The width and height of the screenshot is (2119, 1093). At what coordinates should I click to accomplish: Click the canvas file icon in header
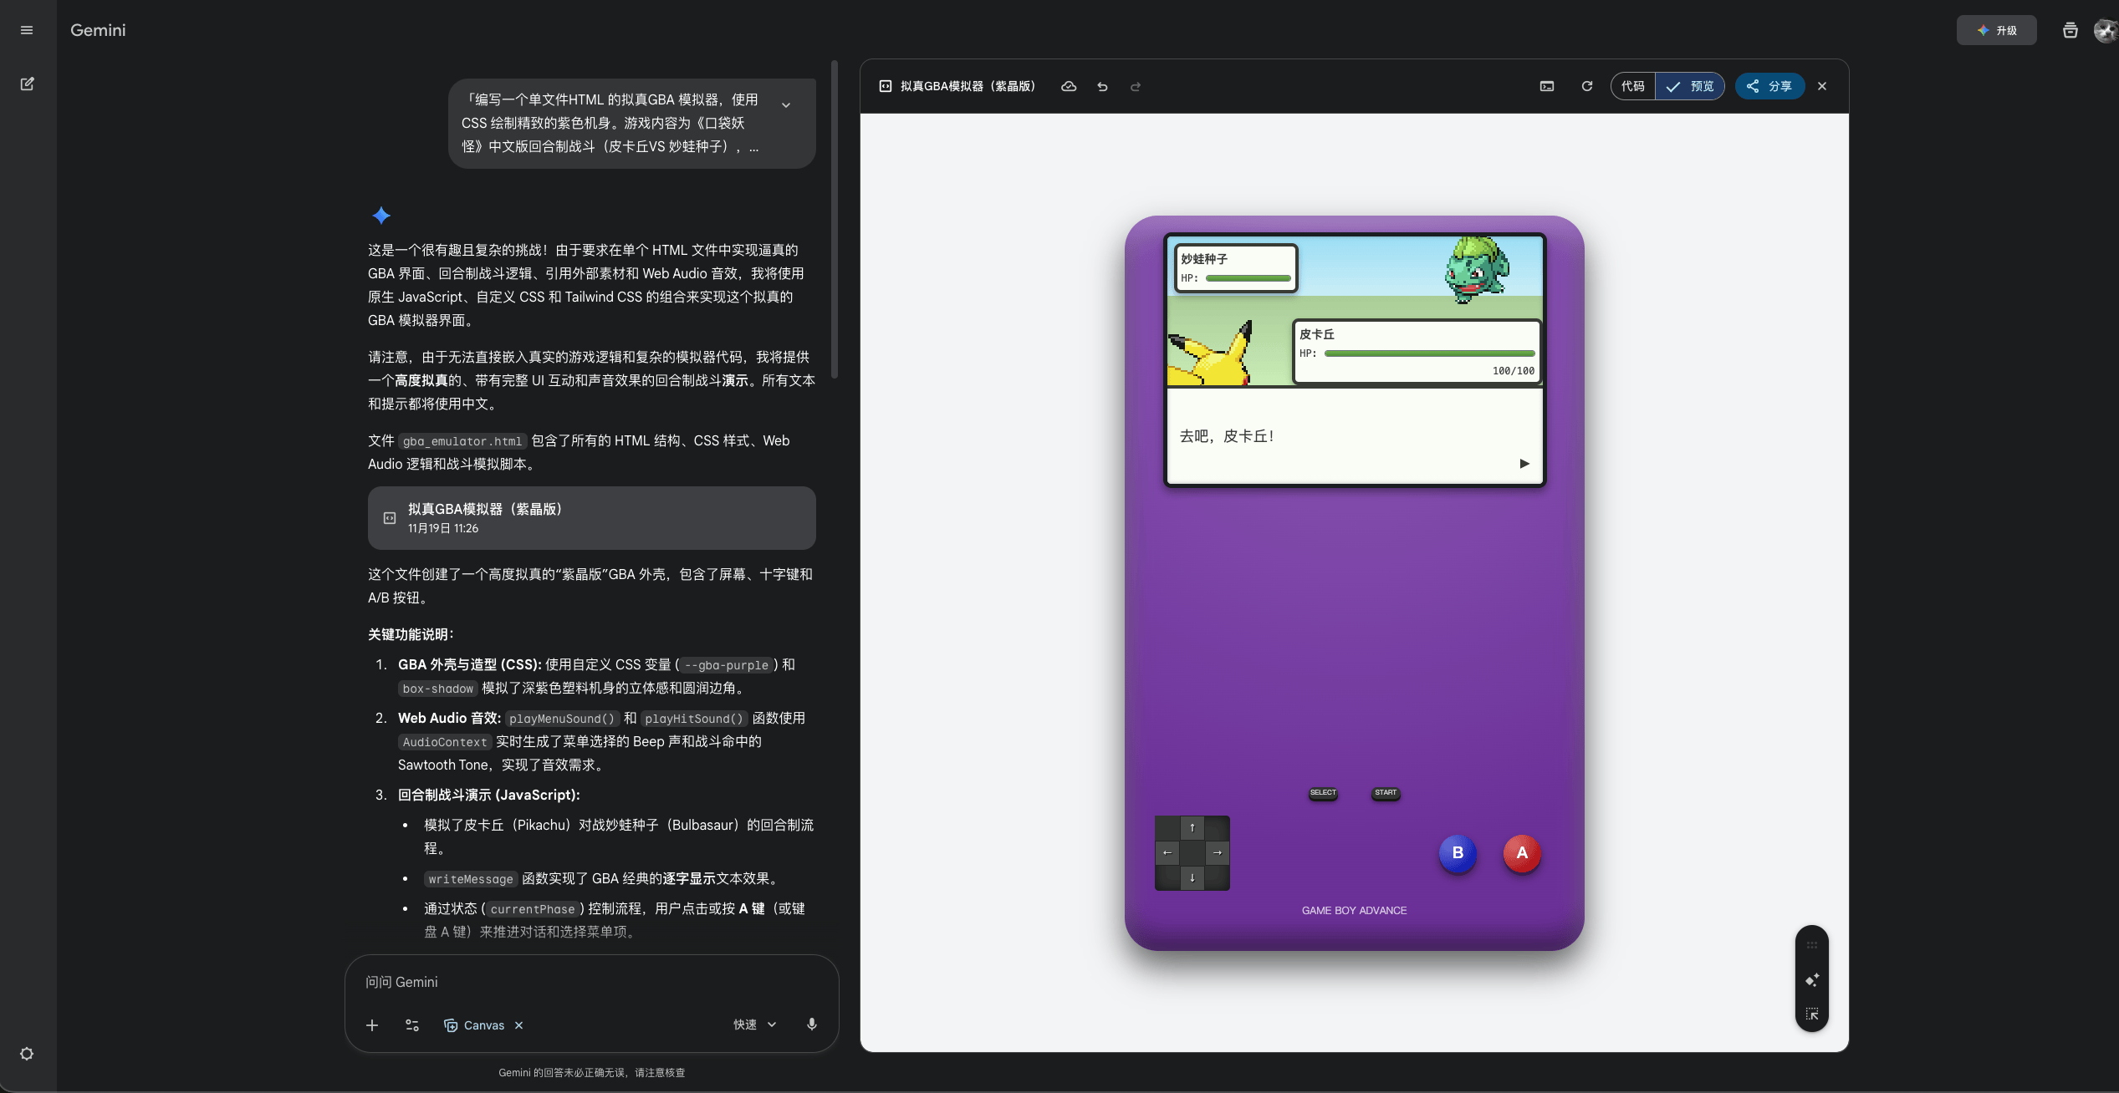point(886,86)
